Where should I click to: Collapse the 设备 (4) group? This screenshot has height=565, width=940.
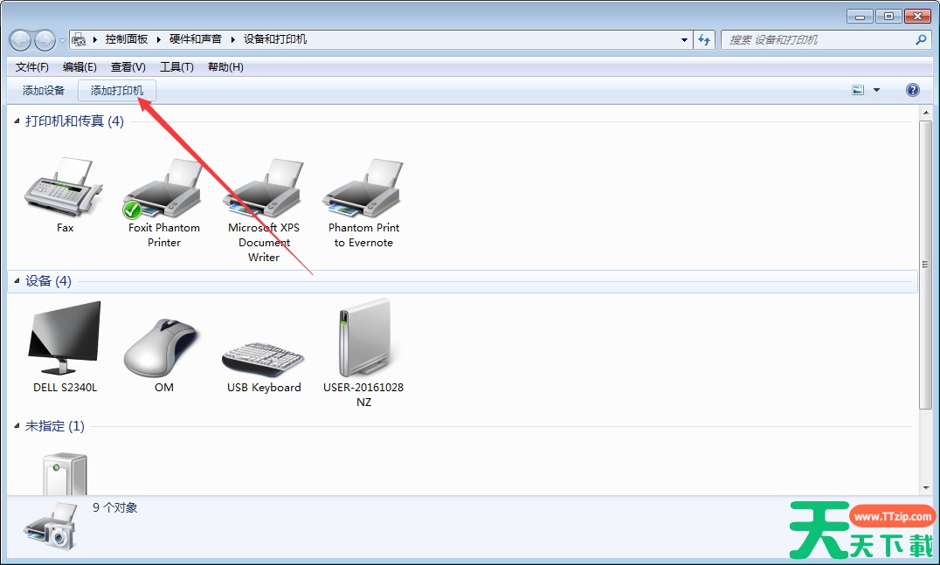click(x=17, y=281)
